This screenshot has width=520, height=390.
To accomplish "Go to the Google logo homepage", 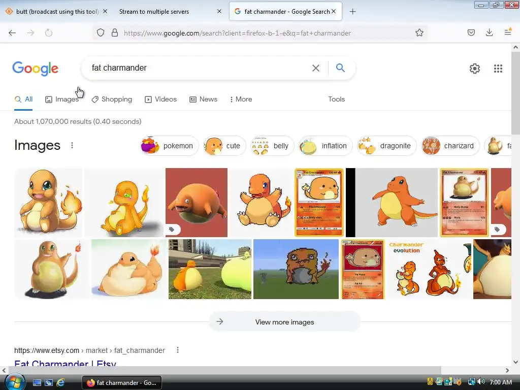I will pyautogui.click(x=36, y=69).
